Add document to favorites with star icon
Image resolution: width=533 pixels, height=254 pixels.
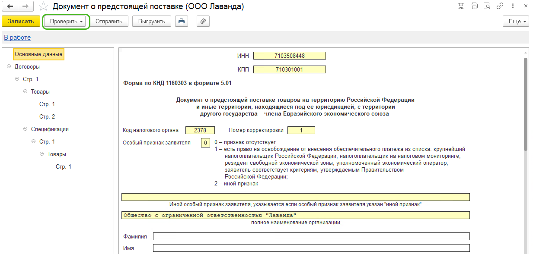[x=43, y=6]
